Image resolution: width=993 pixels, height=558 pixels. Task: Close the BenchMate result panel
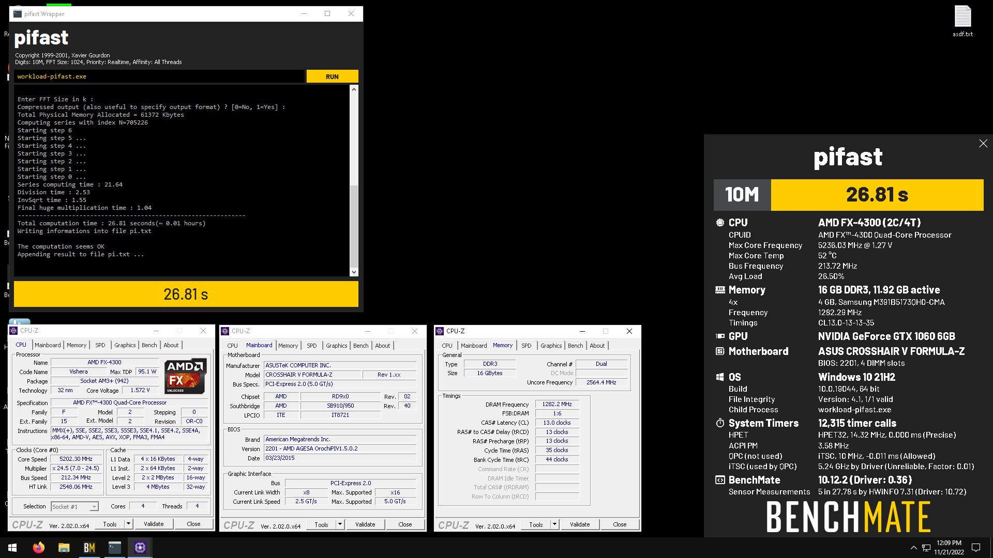983,144
